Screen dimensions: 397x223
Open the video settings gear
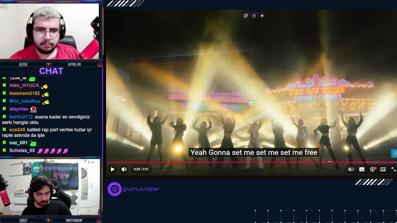372,169
